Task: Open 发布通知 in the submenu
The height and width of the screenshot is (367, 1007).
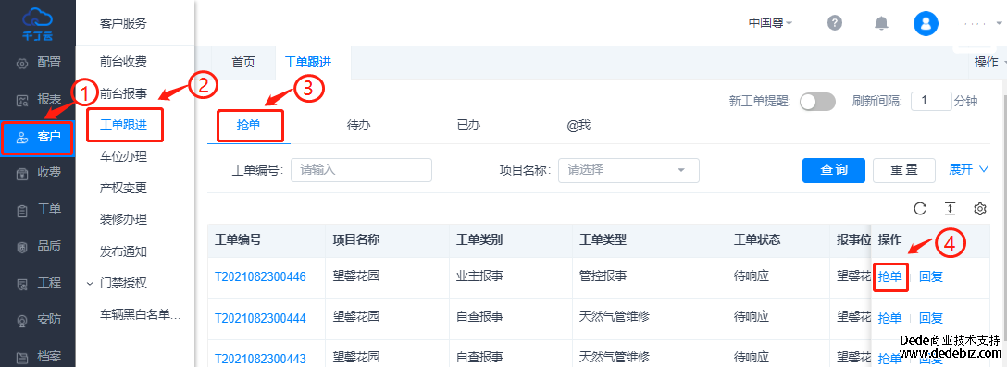Action: (123, 251)
